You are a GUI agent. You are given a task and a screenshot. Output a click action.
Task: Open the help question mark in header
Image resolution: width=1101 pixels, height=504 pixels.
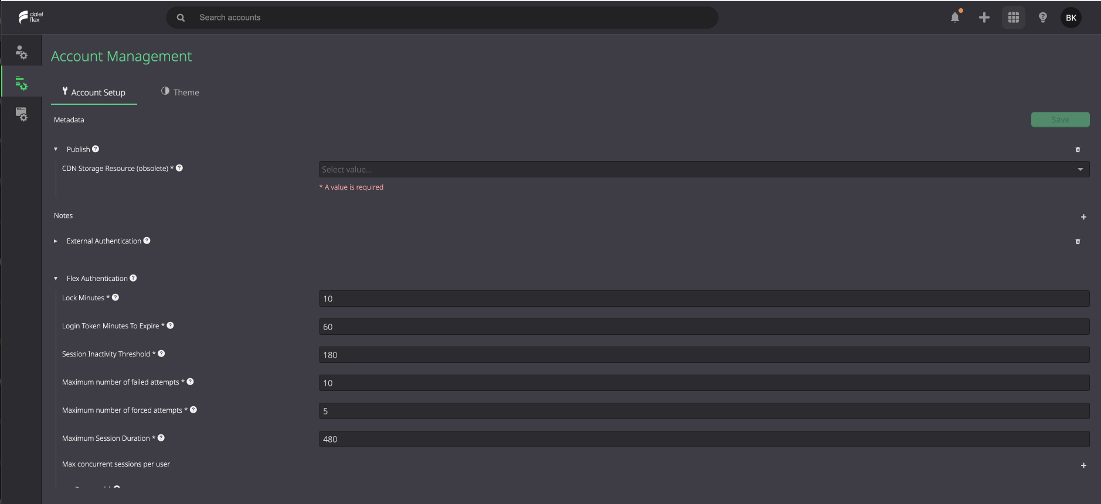pyautogui.click(x=1043, y=18)
